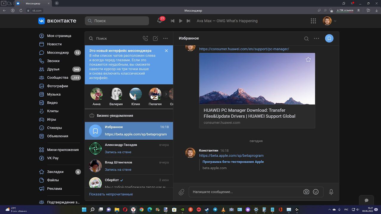Image resolution: width=381 pixels, height=214 pixels.
Task: Open Клипы section
Action: tap(53, 111)
